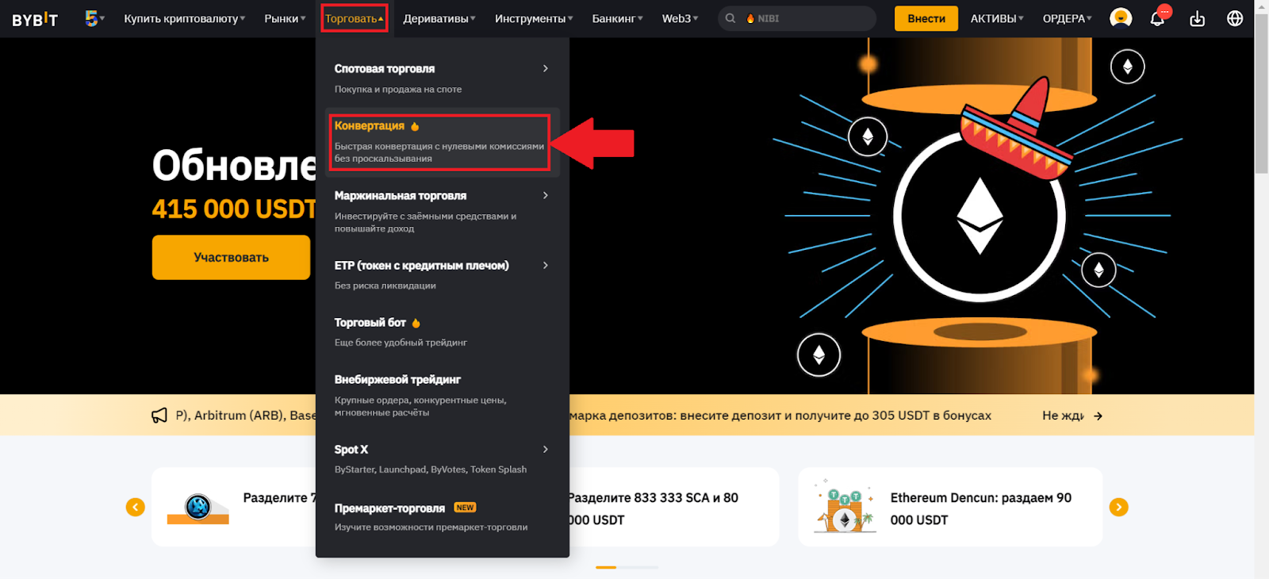The image size is (1269, 579).
Task: Open Внебиржевой трейдинг menu entry
Action: pos(442,395)
